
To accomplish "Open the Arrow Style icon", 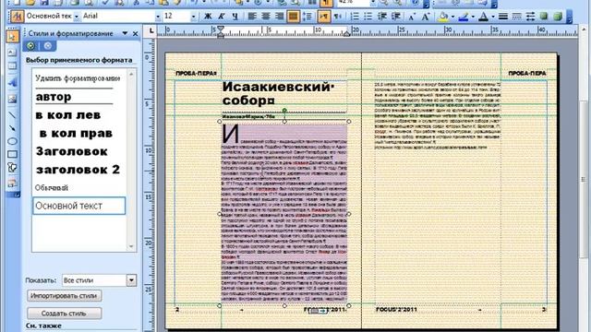I will [x=530, y=17].
